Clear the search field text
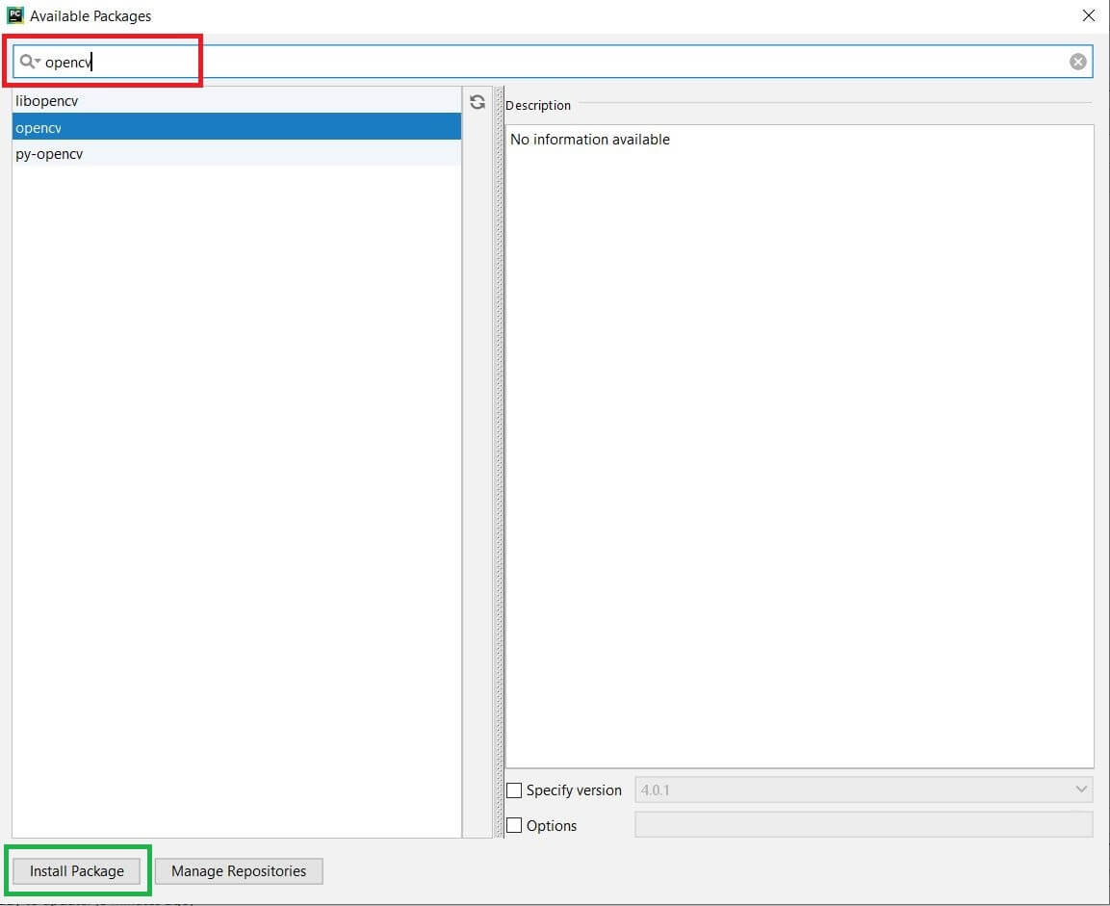The width and height of the screenshot is (1110, 906). (1077, 62)
